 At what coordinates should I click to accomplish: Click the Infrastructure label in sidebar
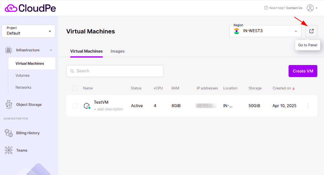point(28,50)
